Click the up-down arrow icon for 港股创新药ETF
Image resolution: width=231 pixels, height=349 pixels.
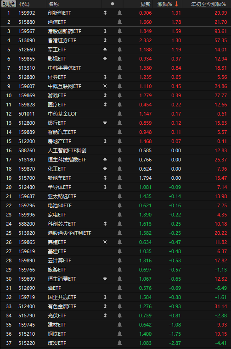(105, 31)
